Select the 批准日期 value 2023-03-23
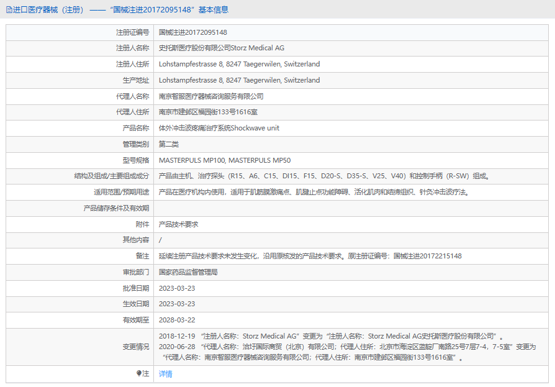 click(177, 288)
